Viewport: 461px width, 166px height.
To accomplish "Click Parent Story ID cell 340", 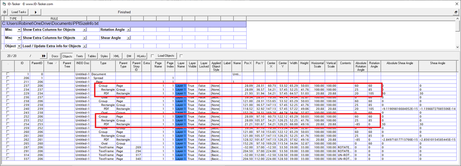I will click(x=136, y=159).
